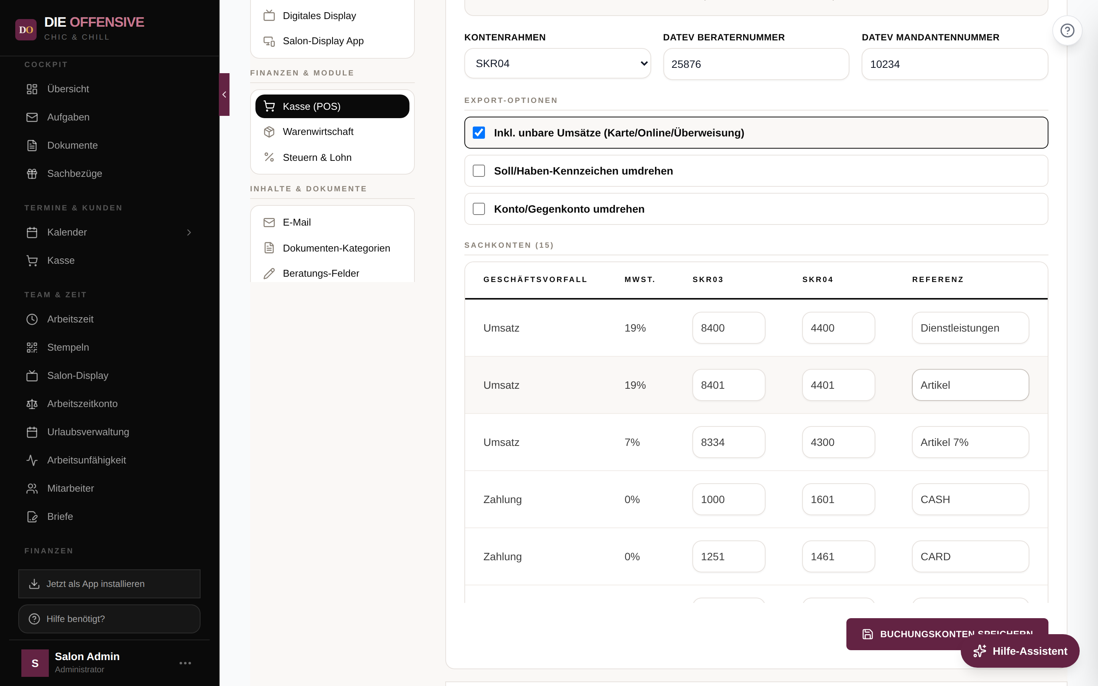
Task: Edit the Dienstleistungen reference field
Action: point(971,328)
